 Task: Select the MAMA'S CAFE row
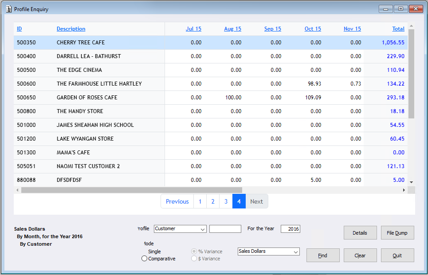pyautogui.click(x=210, y=153)
